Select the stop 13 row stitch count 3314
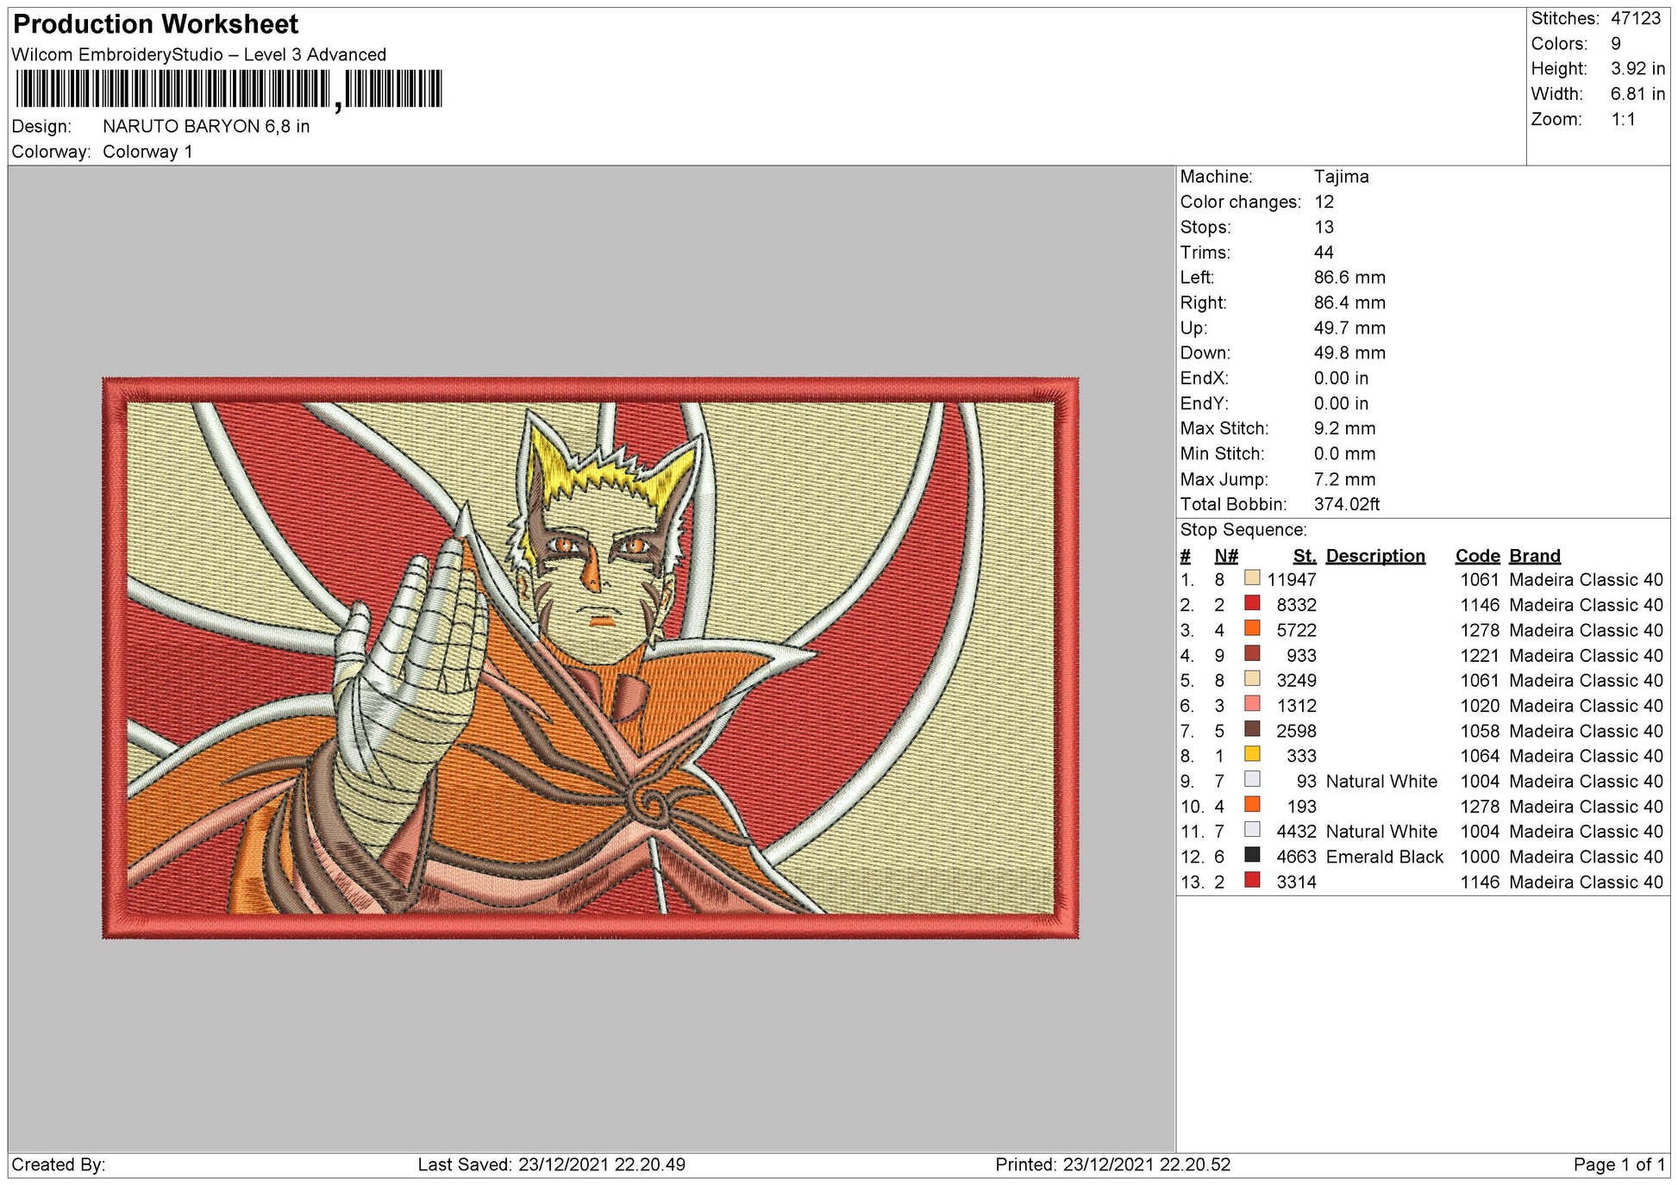1678x1185 pixels. [x=1296, y=882]
